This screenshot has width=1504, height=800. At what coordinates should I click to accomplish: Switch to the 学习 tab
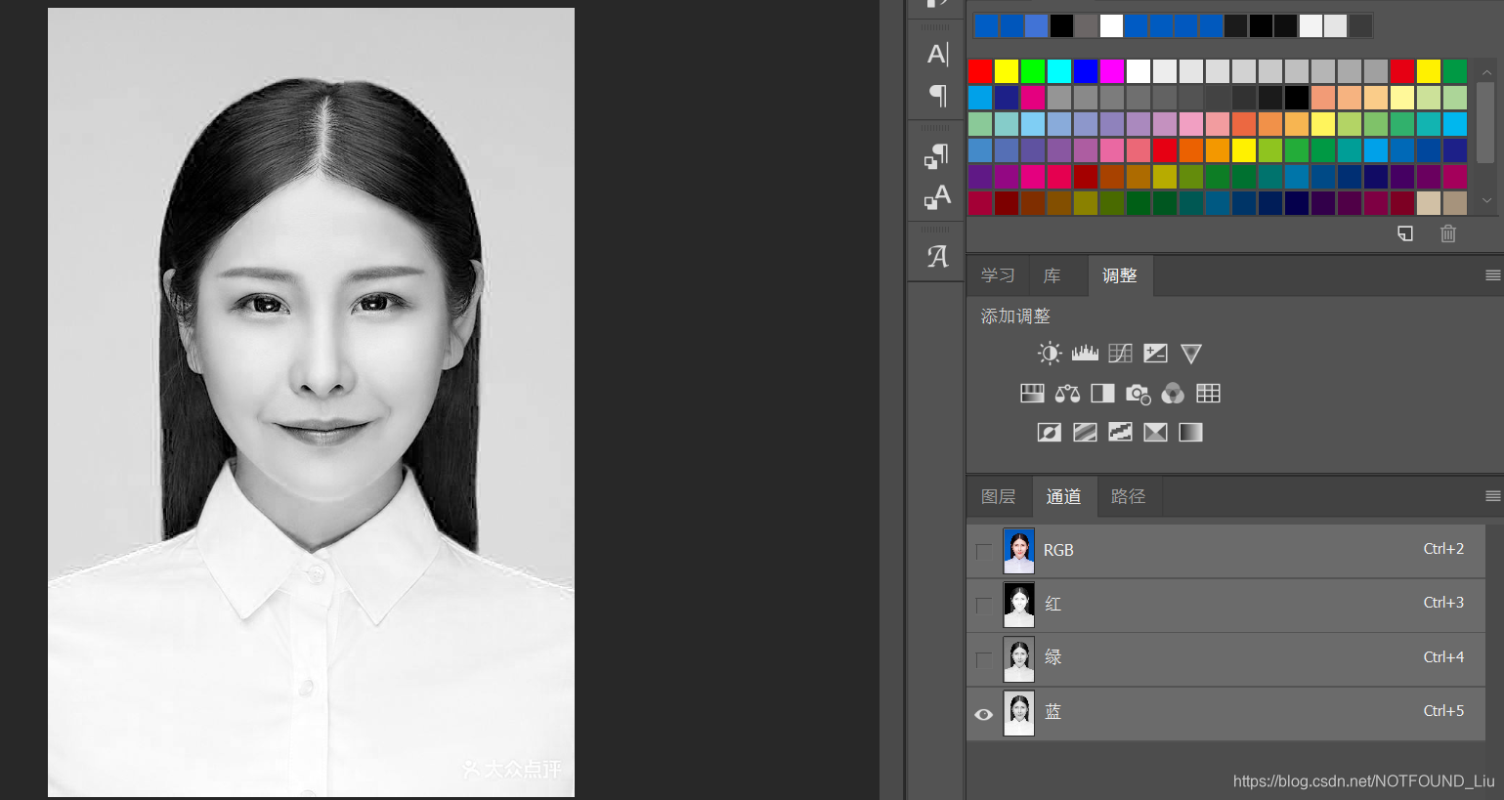998,275
